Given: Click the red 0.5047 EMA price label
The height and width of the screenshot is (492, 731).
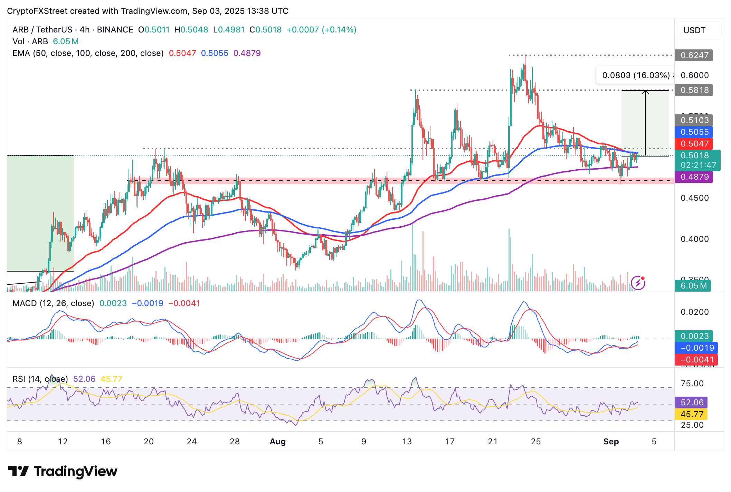Looking at the screenshot, I should click(694, 144).
